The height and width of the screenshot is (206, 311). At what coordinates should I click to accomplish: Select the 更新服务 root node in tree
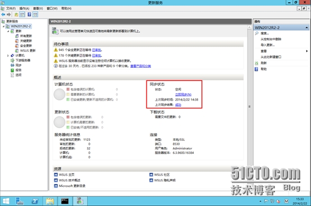click(12, 21)
